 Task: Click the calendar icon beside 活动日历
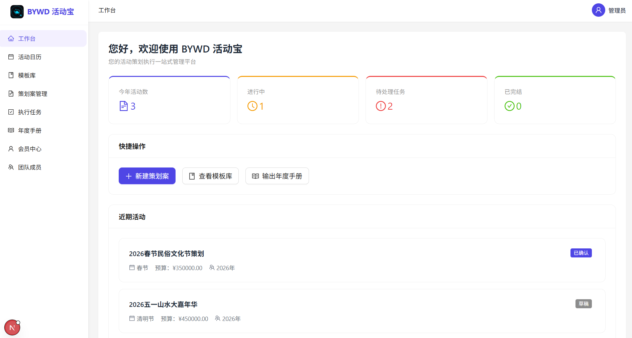click(11, 57)
